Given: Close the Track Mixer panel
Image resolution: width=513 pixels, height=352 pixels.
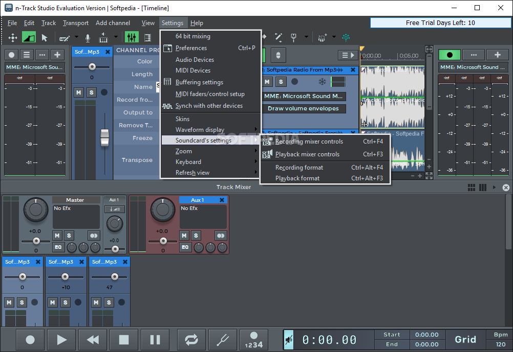Looking at the screenshot, I should point(506,187).
